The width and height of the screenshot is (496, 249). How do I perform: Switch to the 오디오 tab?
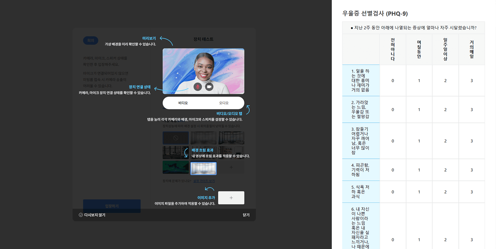click(224, 103)
